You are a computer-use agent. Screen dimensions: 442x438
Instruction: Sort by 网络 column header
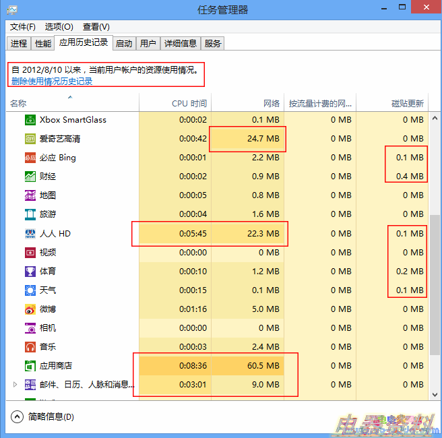coord(271,104)
